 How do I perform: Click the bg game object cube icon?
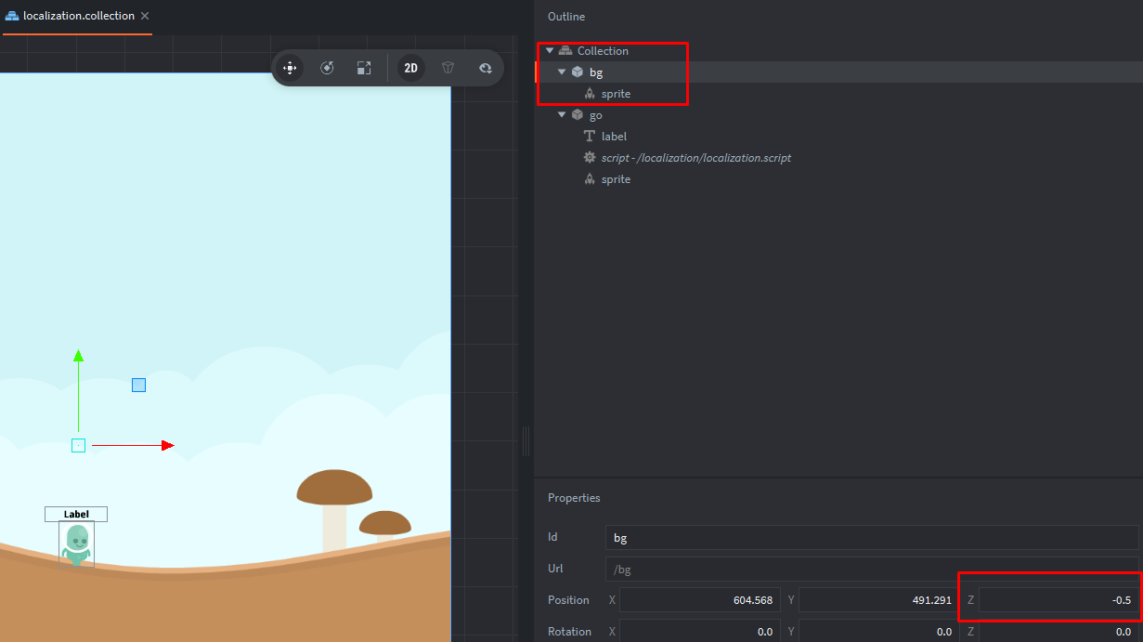pyautogui.click(x=577, y=72)
